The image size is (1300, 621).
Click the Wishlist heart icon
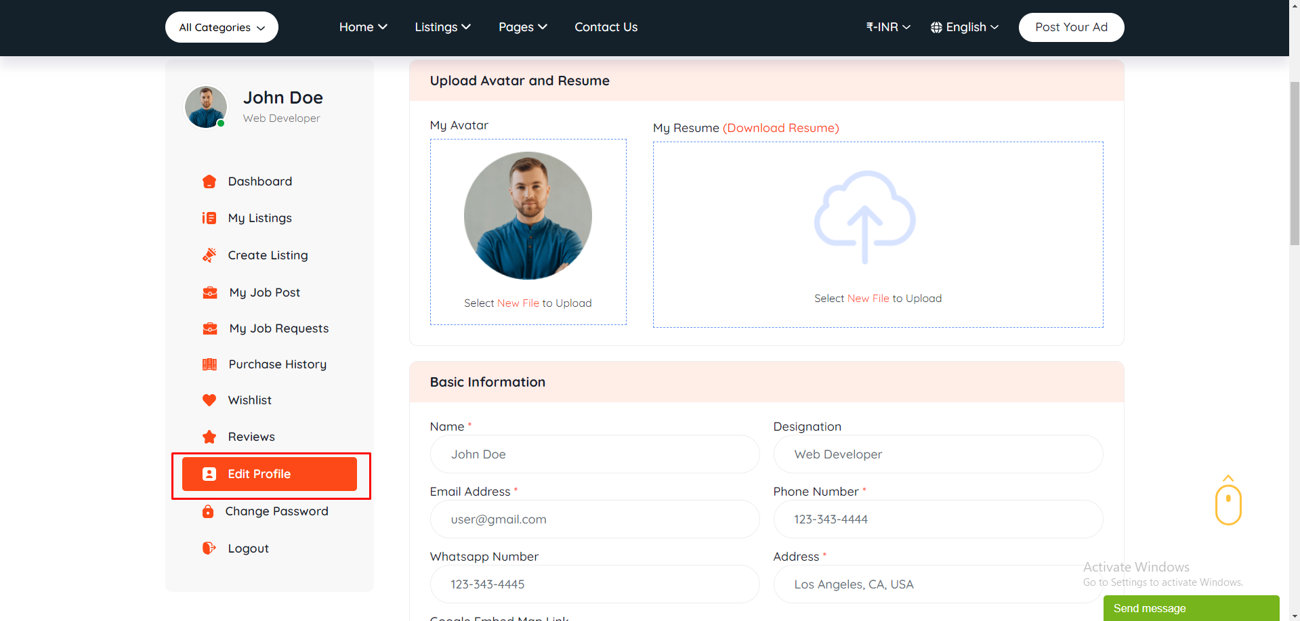click(209, 400)
